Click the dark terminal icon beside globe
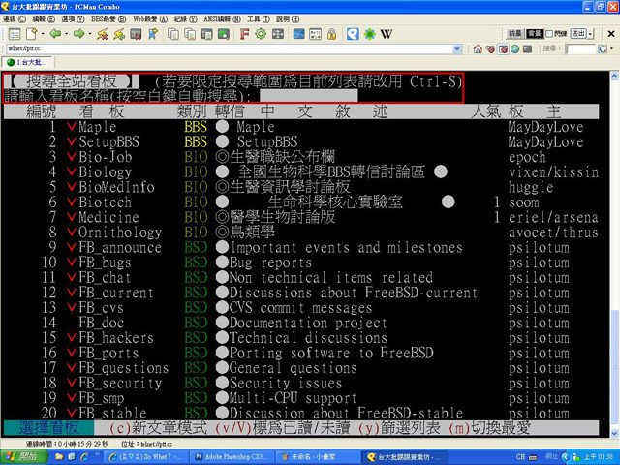The image size is (620, 465). 527,49
